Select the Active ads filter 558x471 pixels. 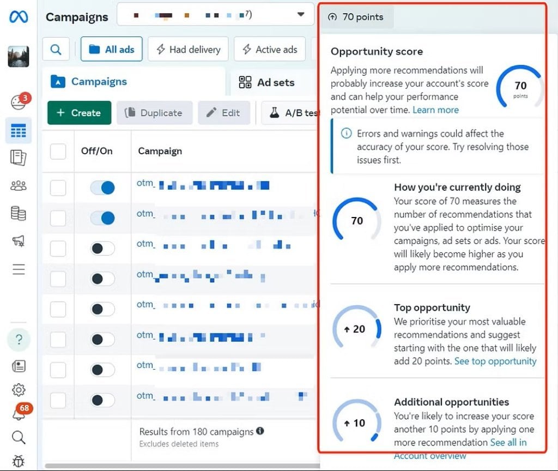tap(270, 49)
